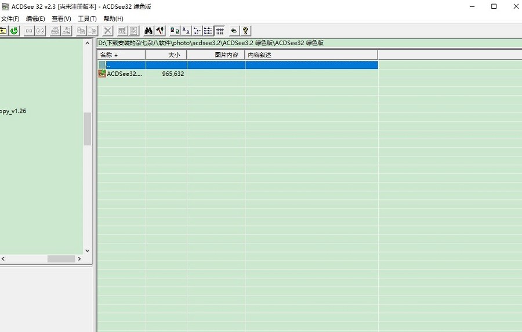Switch to list view icon
Image resolution: width=522 pixels, height=332 pixels.
(x=197, y=31)
